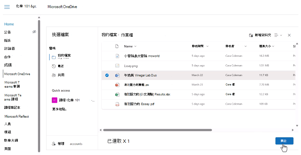Click the 新增資料夾 folder-plus icon
This screenshot has width=301, height=155.
coord(251,35)
